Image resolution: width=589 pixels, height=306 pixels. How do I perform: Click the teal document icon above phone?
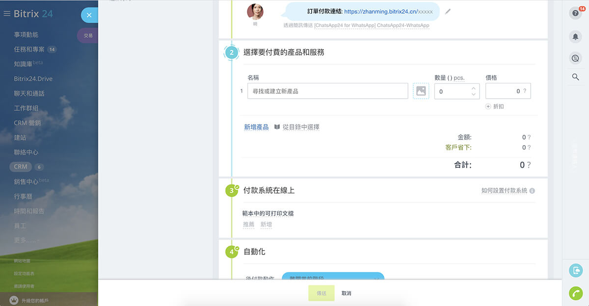(575, 270)
